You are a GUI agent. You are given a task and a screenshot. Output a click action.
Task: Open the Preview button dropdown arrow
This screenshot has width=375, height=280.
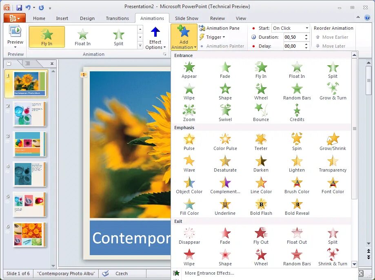[16, 47]
